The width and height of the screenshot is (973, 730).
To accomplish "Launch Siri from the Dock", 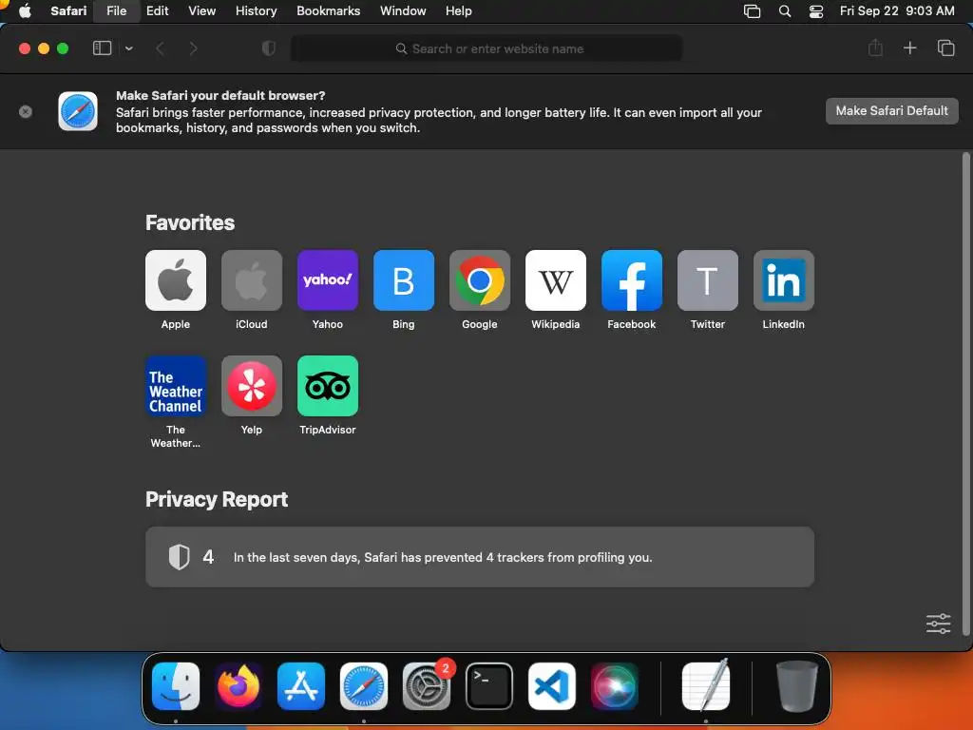I will pos(615,686).
